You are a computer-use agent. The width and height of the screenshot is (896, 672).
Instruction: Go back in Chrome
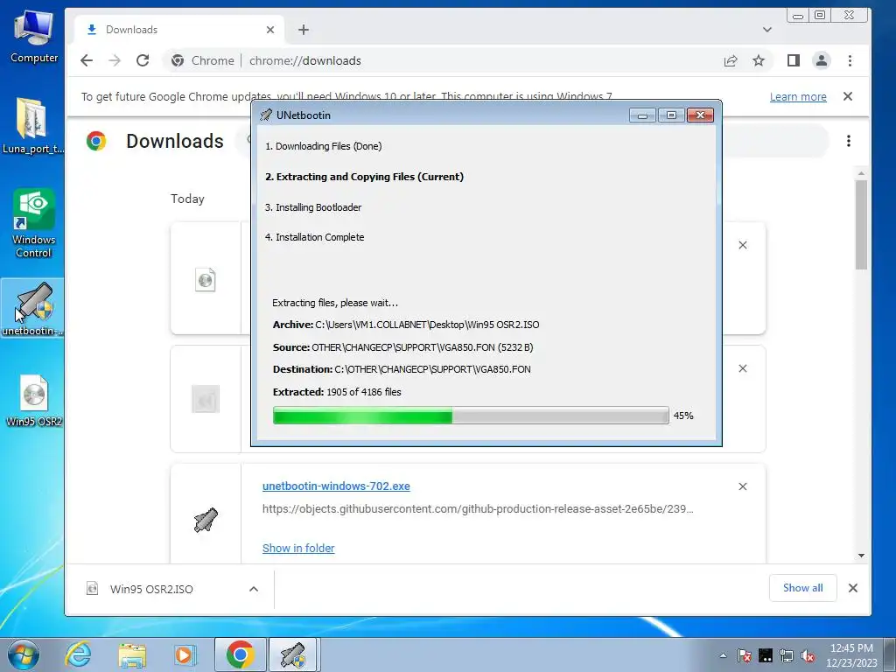coord(87,60)
